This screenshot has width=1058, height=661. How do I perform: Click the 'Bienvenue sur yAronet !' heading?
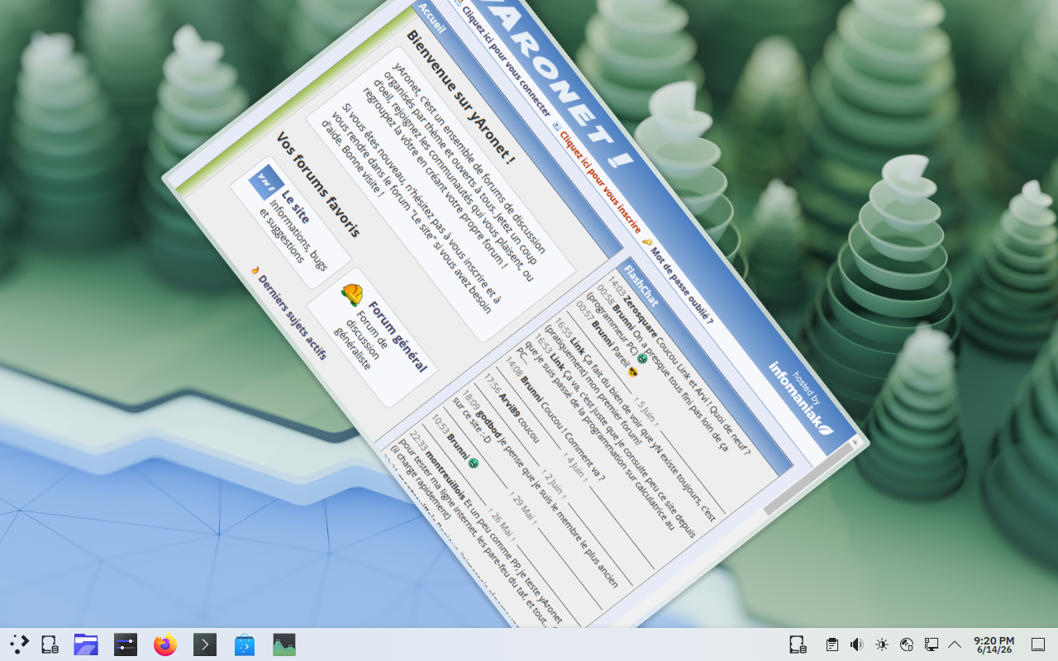point(460,97)
